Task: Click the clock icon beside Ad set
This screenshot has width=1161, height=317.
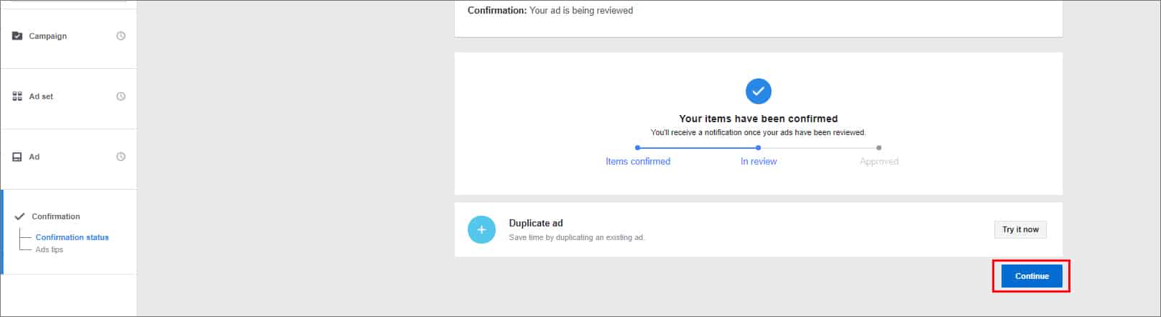Action: click(121, 96)
